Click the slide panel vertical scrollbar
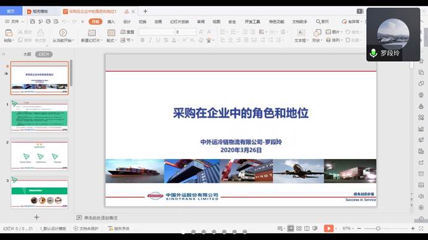Viewport: 428px width, 240px height. (x=71, y=73)
